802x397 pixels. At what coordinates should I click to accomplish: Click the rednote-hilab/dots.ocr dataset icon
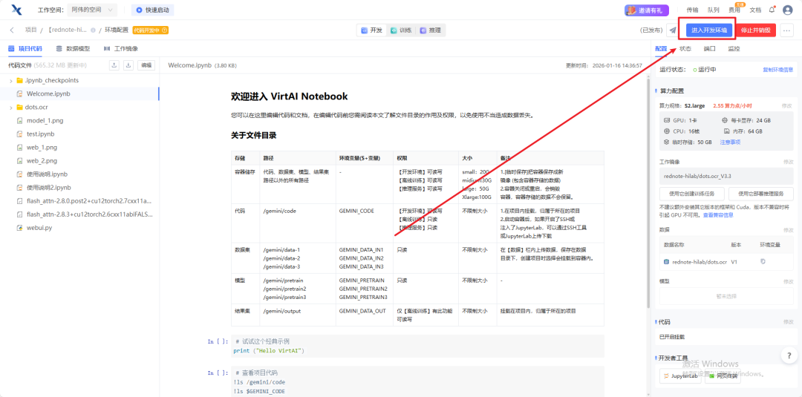pyautogui.click(x=666, y=262)
